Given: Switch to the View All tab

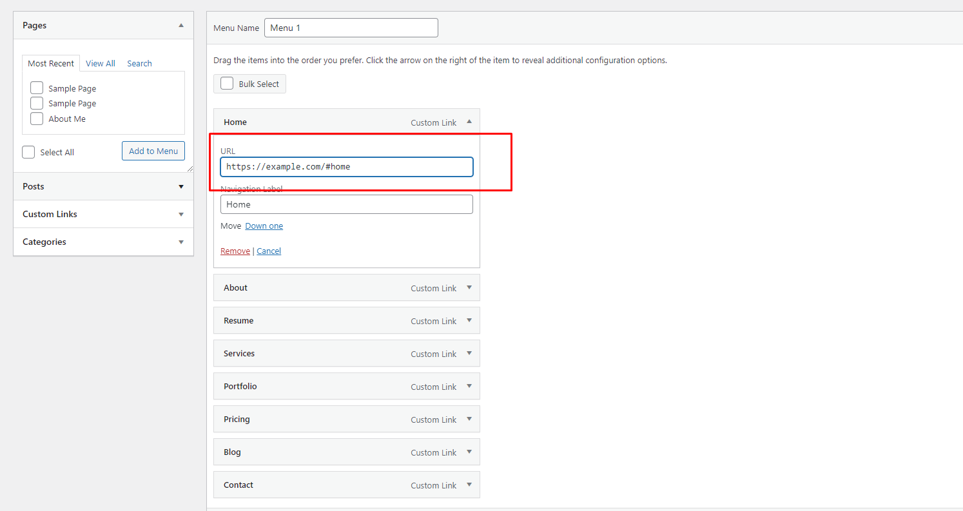Looking at the screenshot, I should coord(101,63).
